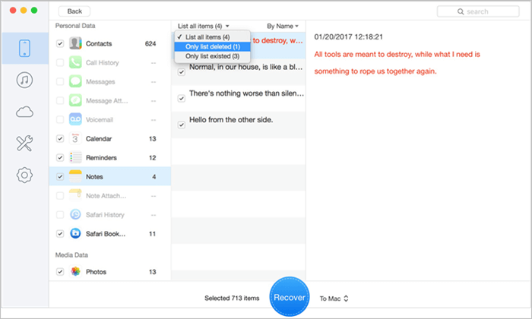
Task: Select the Safari Book… category label
Action: click(106, 234)
